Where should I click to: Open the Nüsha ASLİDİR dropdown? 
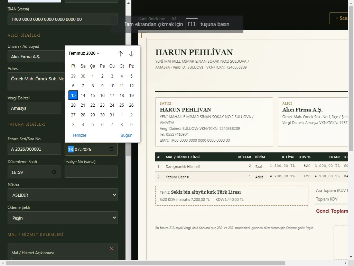(63, 195)
